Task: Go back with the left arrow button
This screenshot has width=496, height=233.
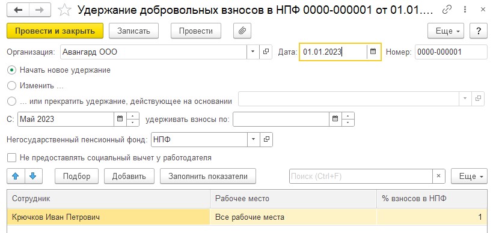Action: tap(18, 10)
